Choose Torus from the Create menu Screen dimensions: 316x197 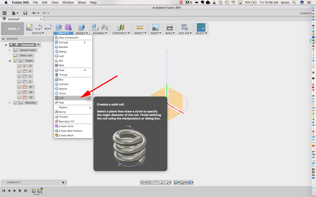coord(73,93)
